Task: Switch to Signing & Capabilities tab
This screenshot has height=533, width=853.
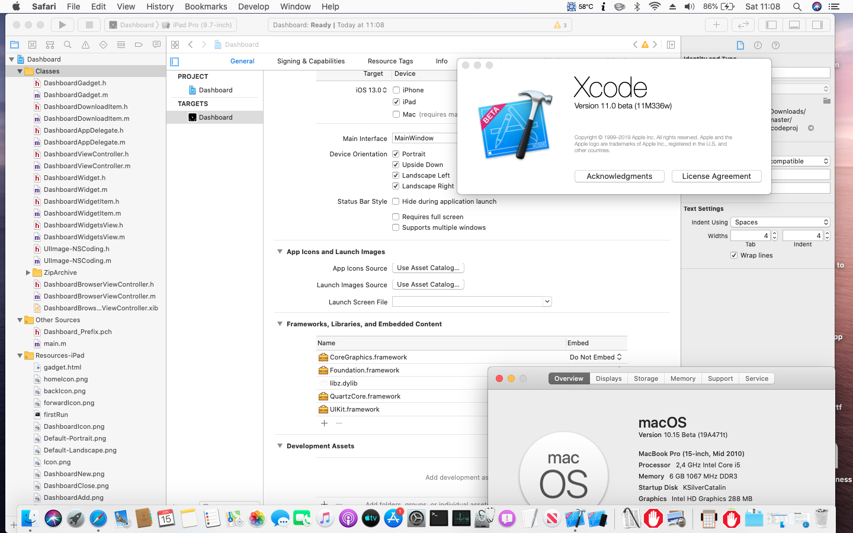Action: (311, 61)
